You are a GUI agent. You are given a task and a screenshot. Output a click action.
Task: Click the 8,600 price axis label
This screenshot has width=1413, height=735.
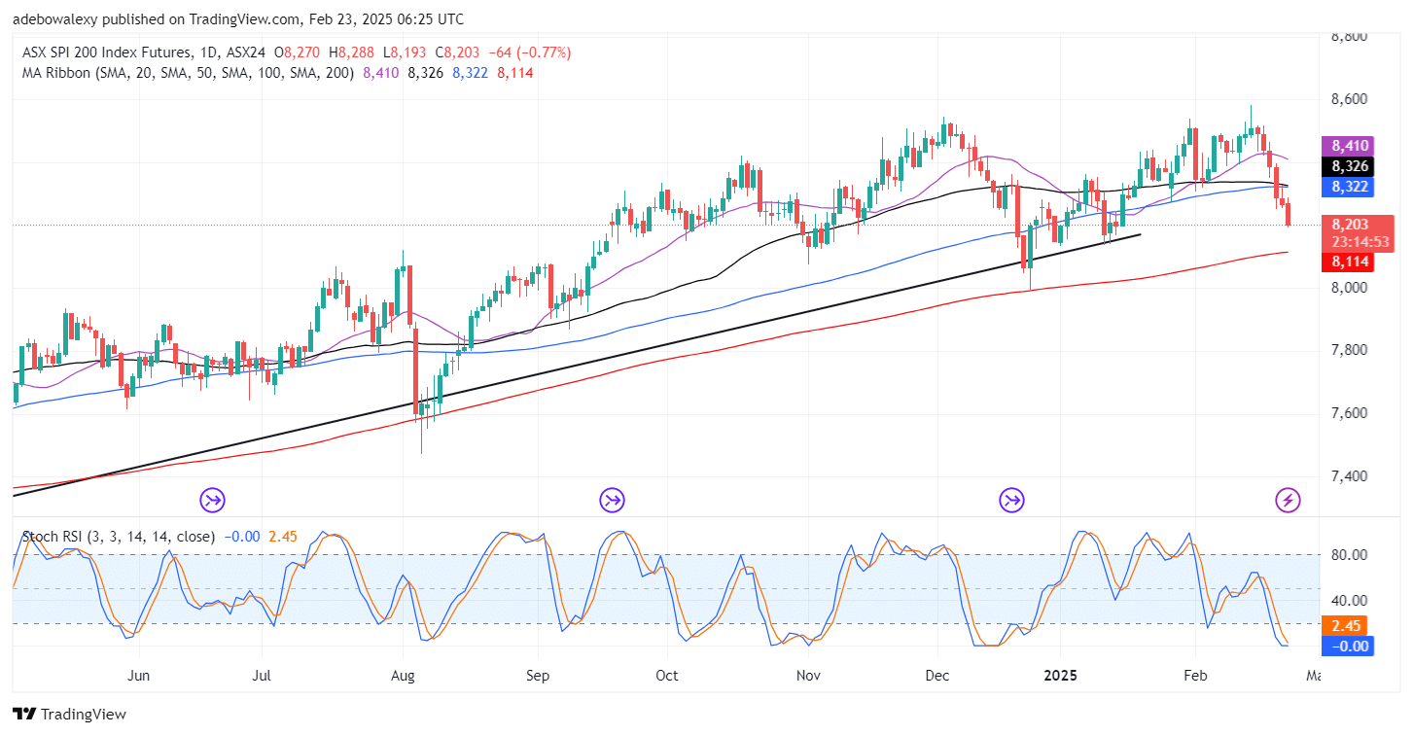click(x=1348, y=99)
